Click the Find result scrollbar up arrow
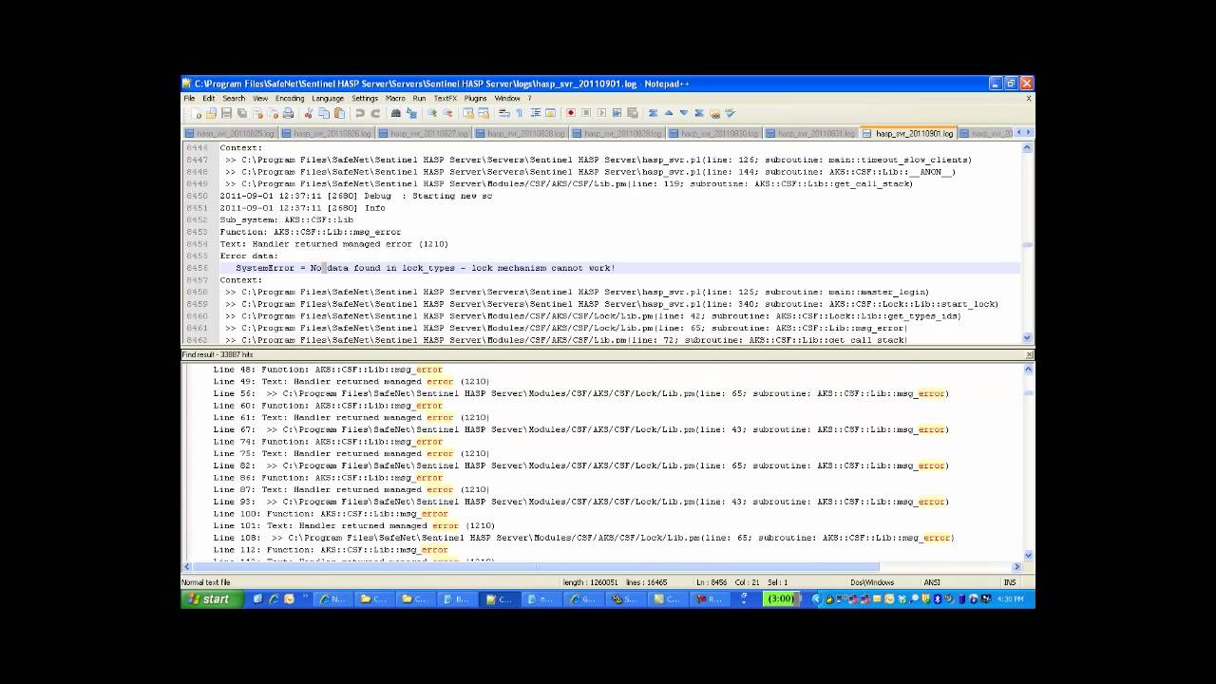This screenshot has width=1216, height=684. (1028, 367)
